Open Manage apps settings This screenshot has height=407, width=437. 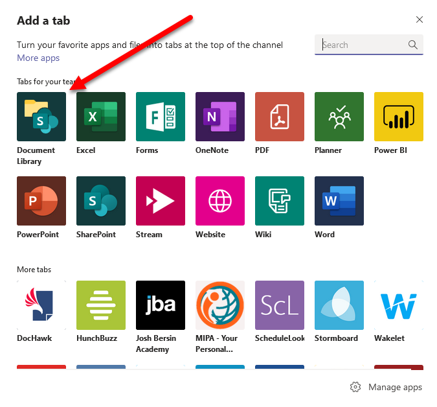click(387, 387)
